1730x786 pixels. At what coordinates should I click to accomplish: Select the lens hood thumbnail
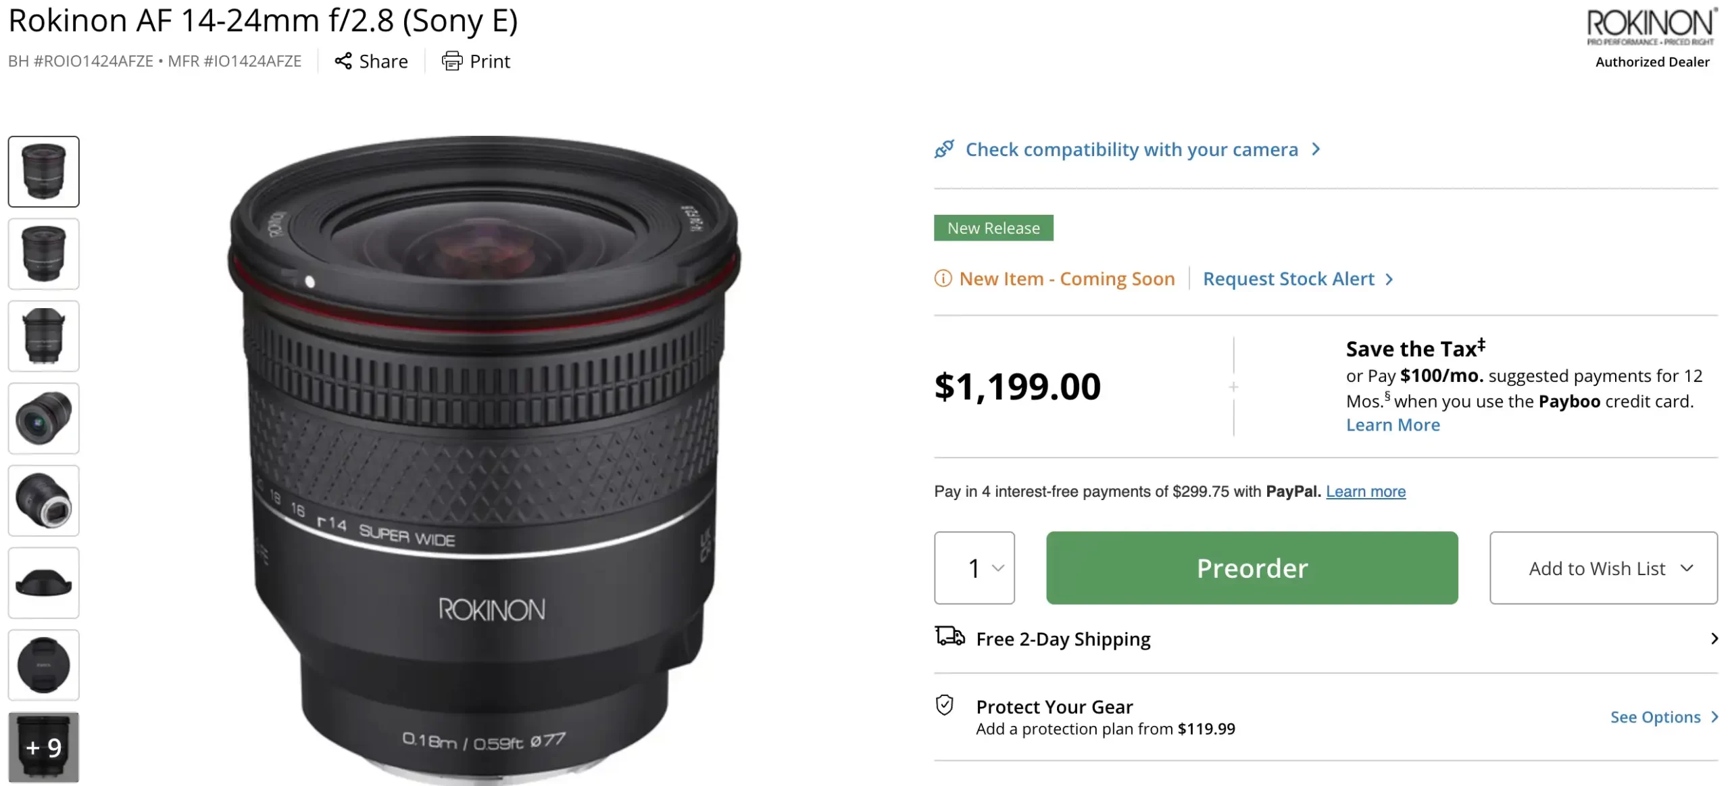click(x=44, y=583)
